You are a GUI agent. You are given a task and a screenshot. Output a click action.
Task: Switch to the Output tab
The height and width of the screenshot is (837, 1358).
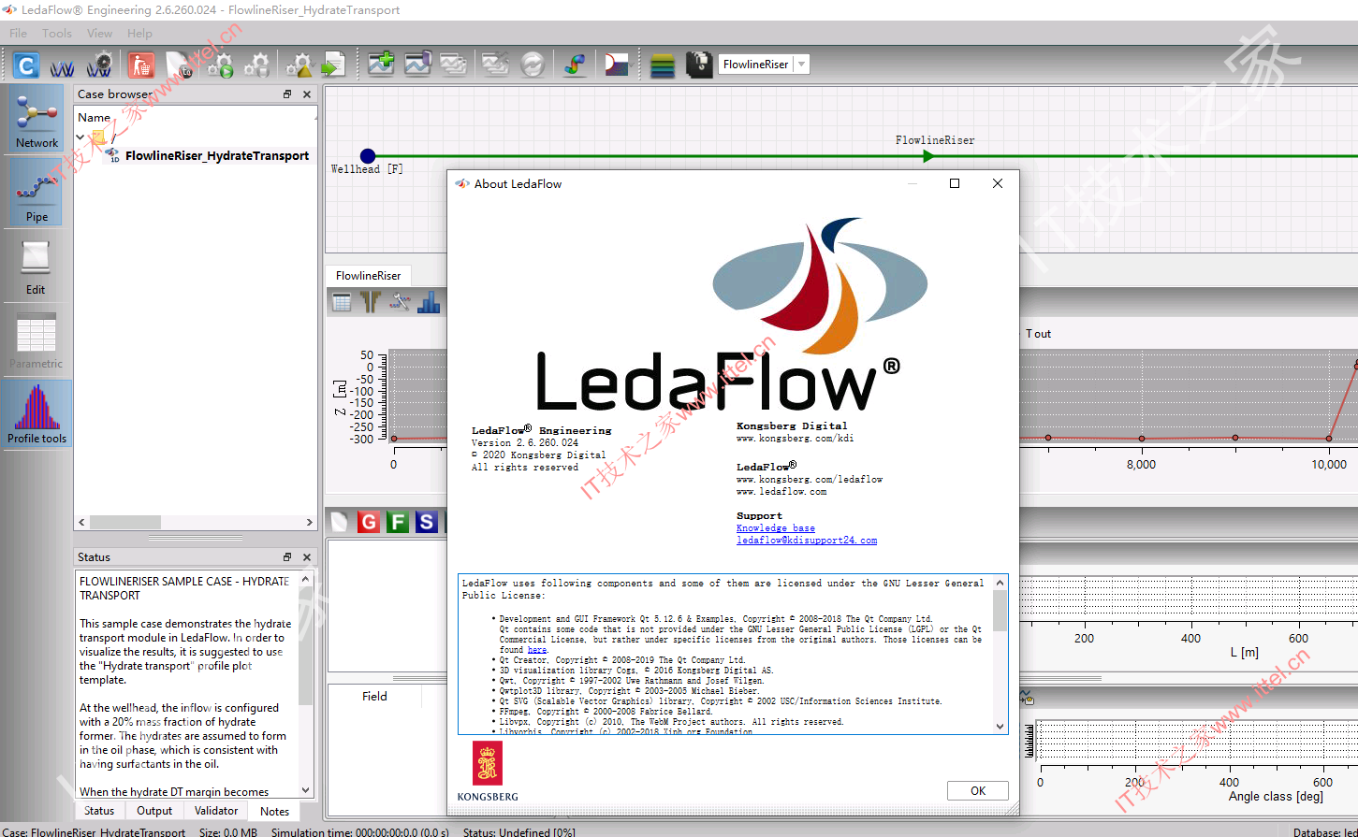154,811
